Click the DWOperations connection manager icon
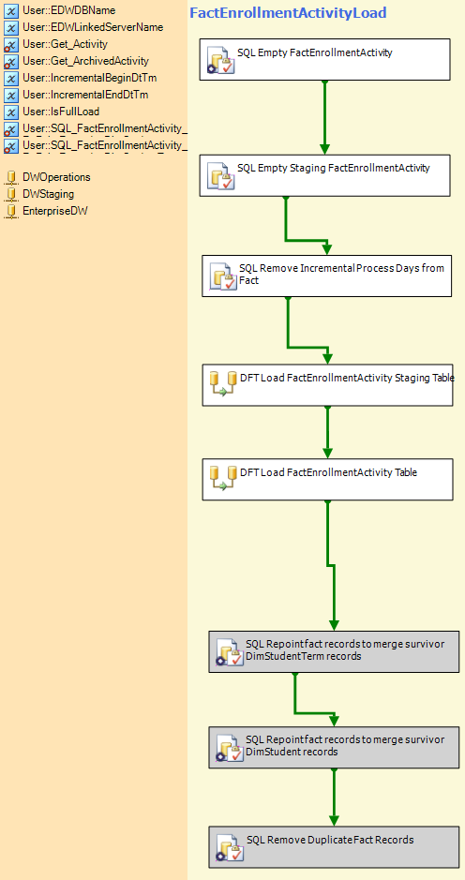The image size is (465, 880). coord(10,178)
